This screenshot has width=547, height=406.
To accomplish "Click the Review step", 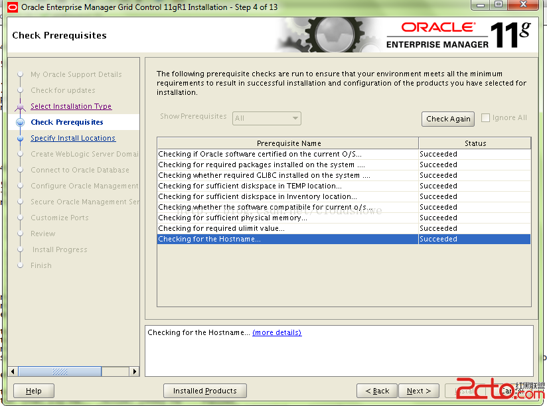I will click(43, 234).
